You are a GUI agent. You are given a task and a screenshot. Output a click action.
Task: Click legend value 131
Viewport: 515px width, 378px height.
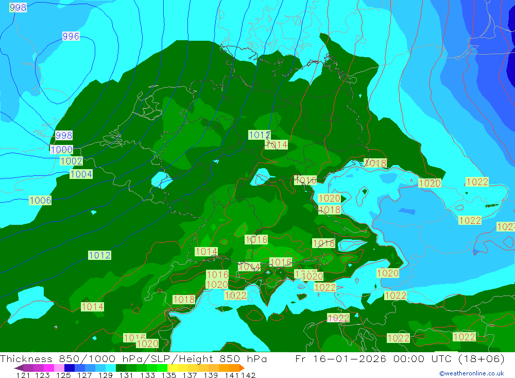click(x=126, y=375)
